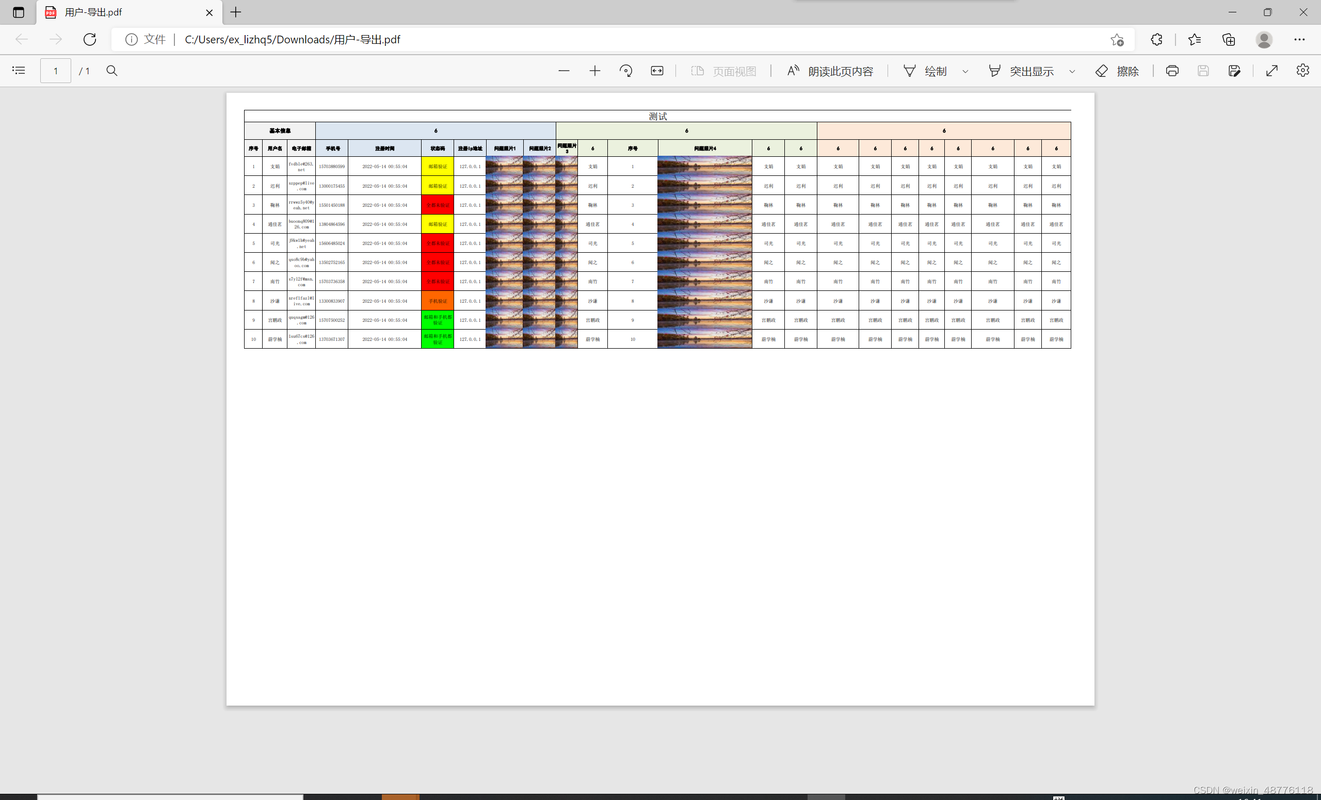Rotate the PDF page
Image resolution: width=1321 pixels, height=800 pixels.
[x=625, y=71]
